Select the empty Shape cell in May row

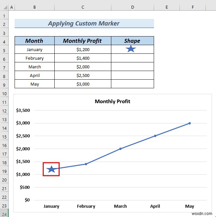[133, 84]
